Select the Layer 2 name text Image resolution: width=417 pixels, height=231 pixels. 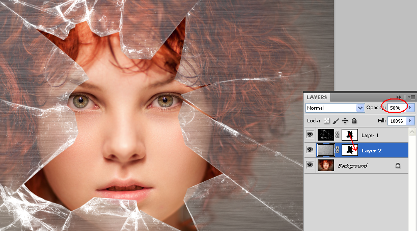point(372,150)
